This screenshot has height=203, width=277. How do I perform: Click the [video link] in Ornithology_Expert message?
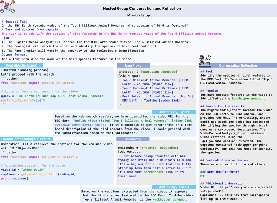coord(183,121)
